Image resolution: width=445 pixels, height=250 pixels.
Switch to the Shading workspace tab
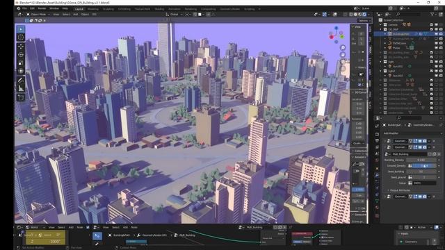point(159,9)
